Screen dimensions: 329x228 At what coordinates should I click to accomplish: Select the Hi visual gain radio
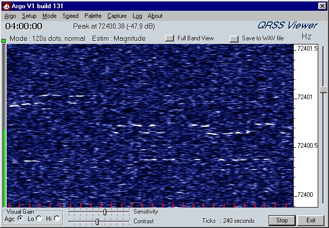(57, 219)
